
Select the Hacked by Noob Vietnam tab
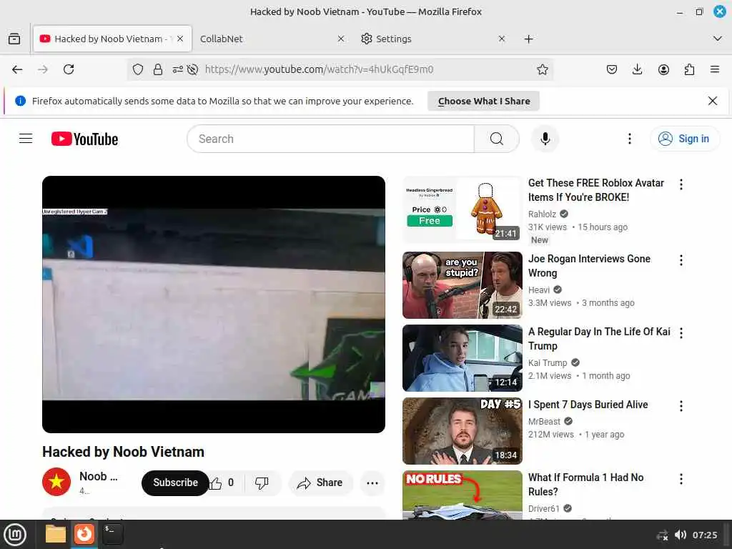coord(112,39)
